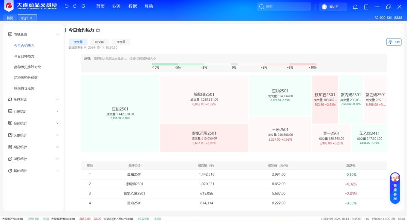Viewport: 407px width, 221px height.
Task: Open 品种历史涨跌对比 in the sidebar
Action: (28, 67)
